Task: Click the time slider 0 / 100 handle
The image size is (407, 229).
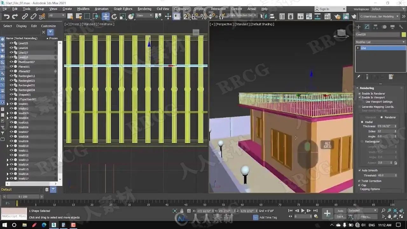Action: [x=23, y=197]
